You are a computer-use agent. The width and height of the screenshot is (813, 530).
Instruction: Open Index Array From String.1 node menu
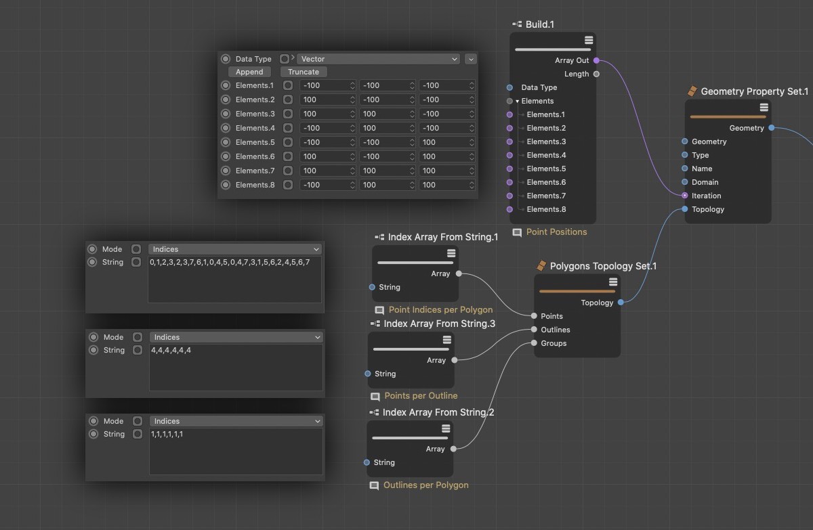tap(451, 253)
